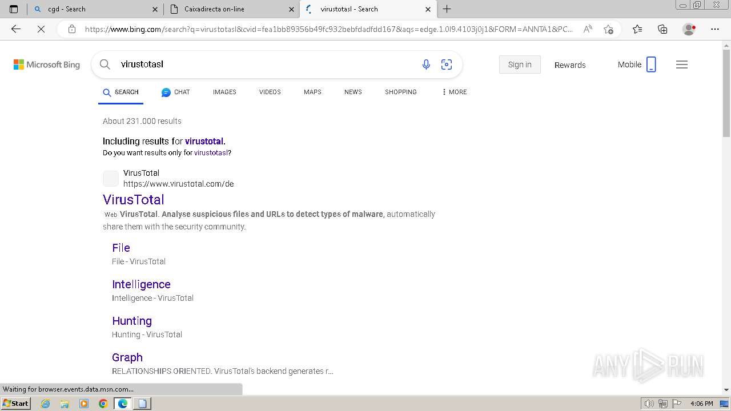Screen dimensions: 731x411
Task: Click the bold virustotal suggestion link
Action: coord(204,141)
